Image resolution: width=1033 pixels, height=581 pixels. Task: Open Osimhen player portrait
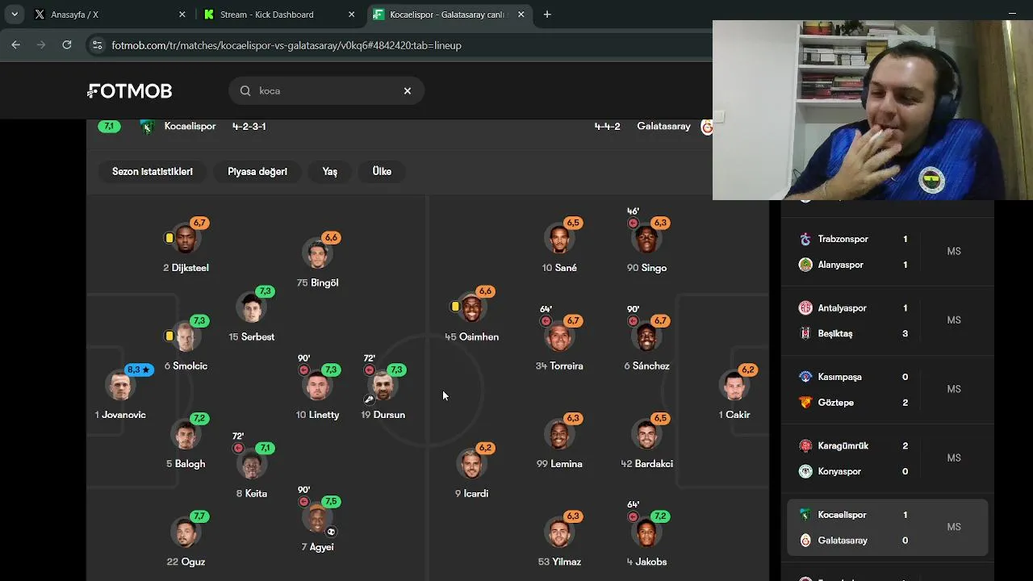pyautogui.click(x=471, y=309)
